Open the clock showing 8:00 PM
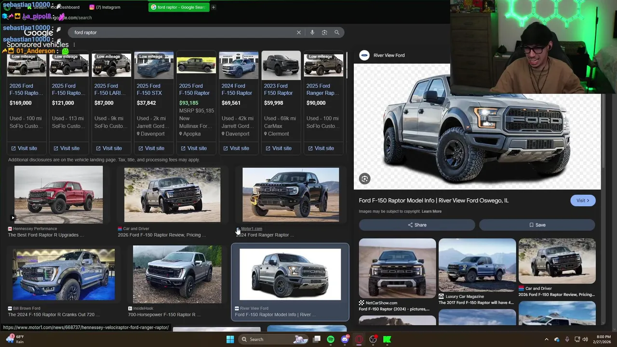This screenshot has width=617, height=347. [x=603, y=339]
